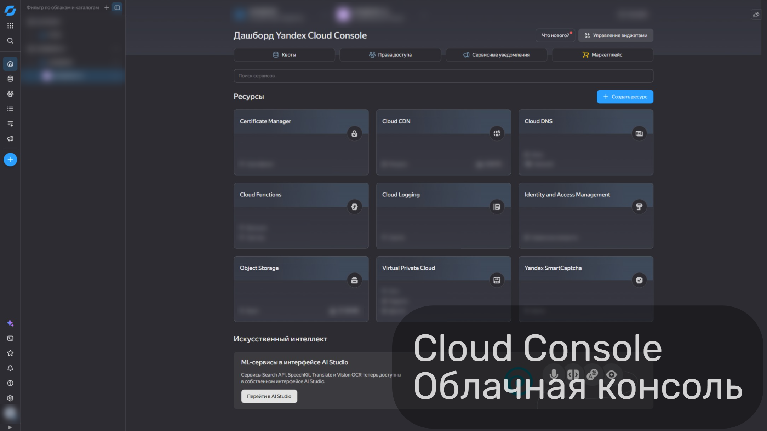
Task: Click the user avatar at sidebar bottom
Action: tap(10, 413)
